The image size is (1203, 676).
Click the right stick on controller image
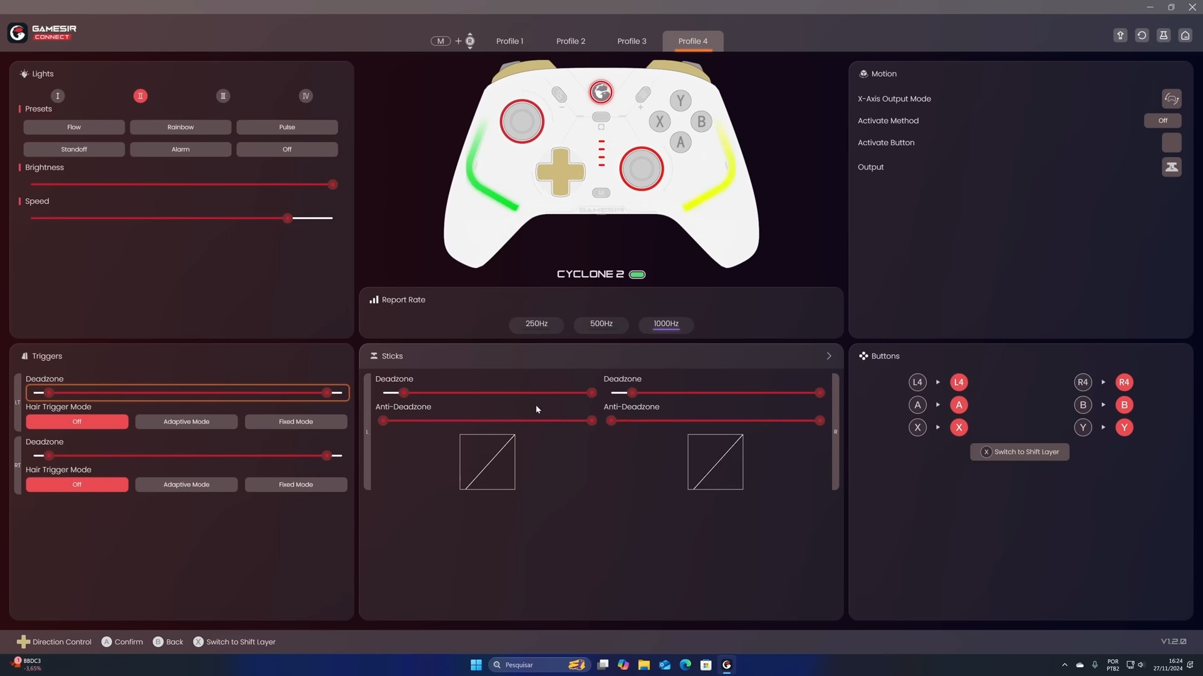tap(641, 169)
